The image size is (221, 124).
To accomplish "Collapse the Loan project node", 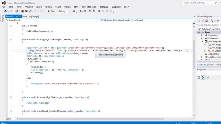I will tap(199, 32).
